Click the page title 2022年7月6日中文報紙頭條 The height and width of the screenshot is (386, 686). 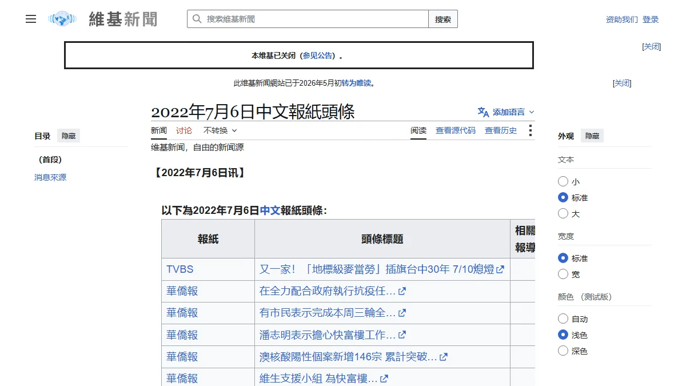[253, 112]
